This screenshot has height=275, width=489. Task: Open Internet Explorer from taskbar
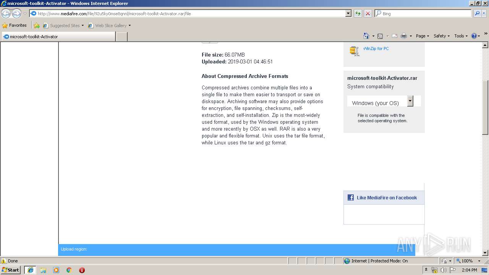31,270
